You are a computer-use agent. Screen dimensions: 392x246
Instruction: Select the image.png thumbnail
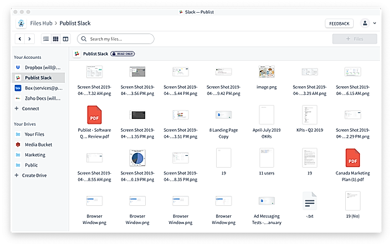pyautogui.click(x=266, y=72)
